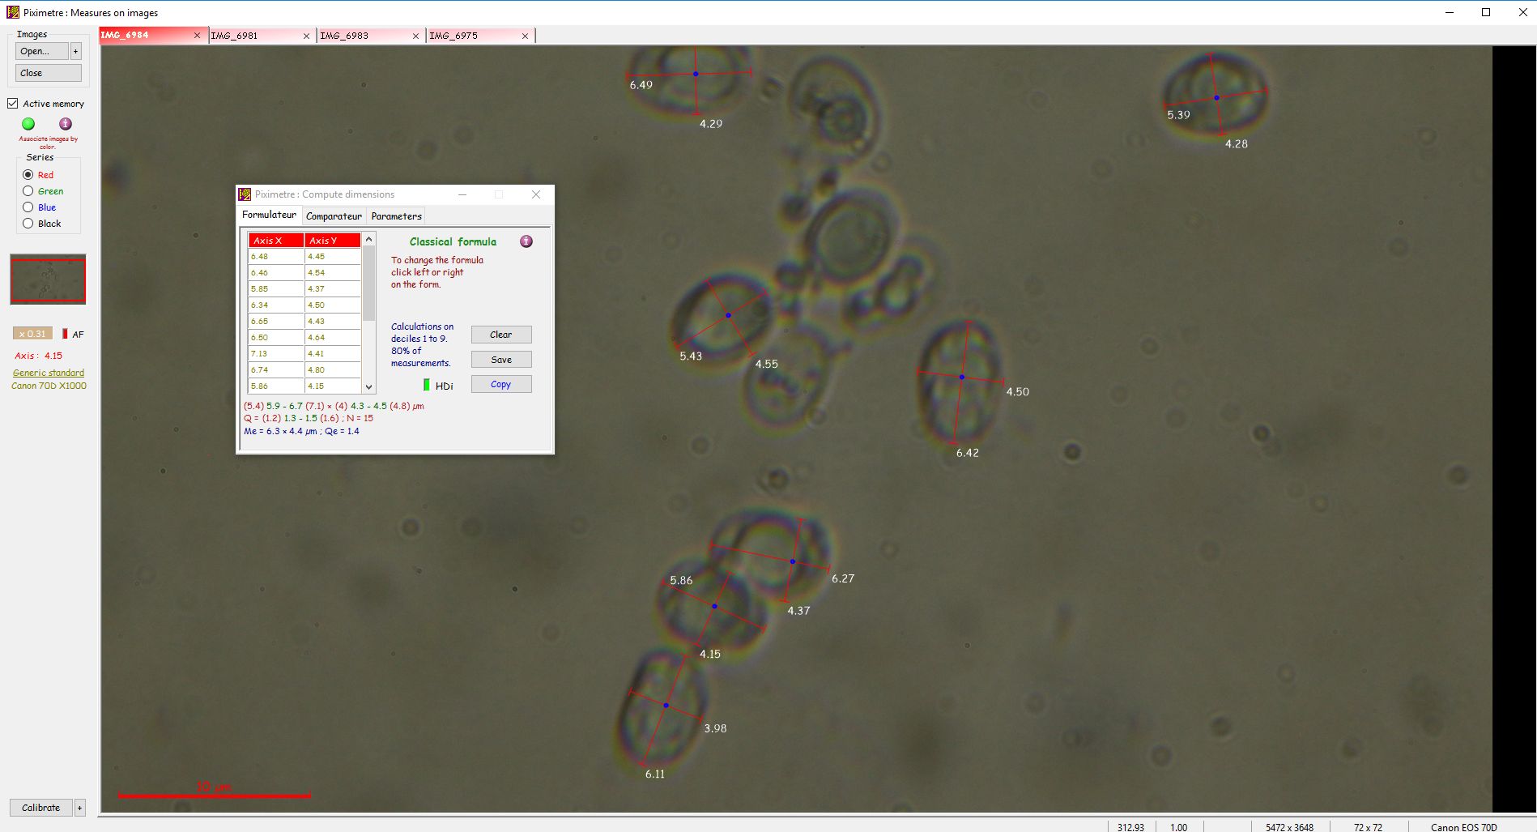Click the plus icon next to Open
The width and height of the screenshot is (1537, 832).
pos(76,51)
